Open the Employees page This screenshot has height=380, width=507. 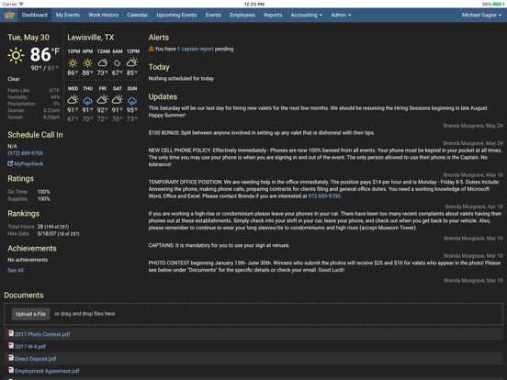pos(242,15)
